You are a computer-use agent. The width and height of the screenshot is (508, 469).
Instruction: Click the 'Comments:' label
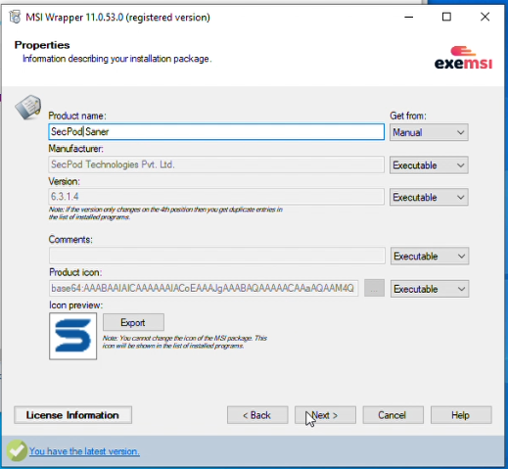70,240
